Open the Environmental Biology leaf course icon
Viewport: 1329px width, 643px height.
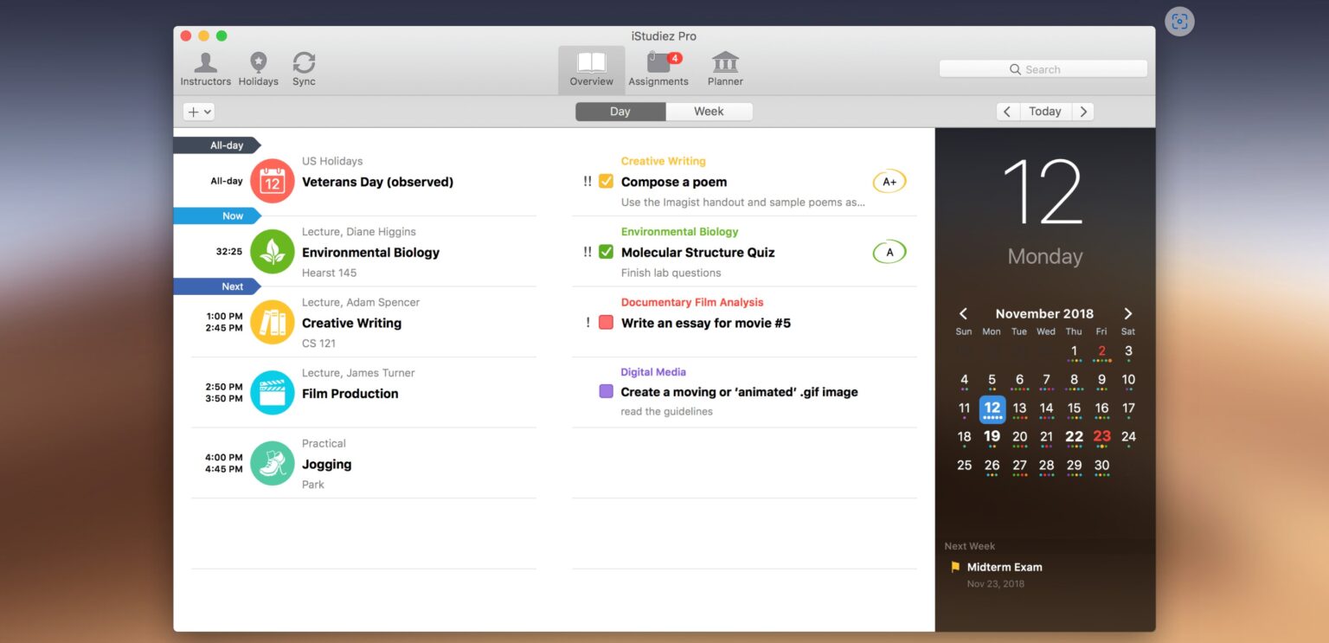pyautogui.click(x=273, y=252)
